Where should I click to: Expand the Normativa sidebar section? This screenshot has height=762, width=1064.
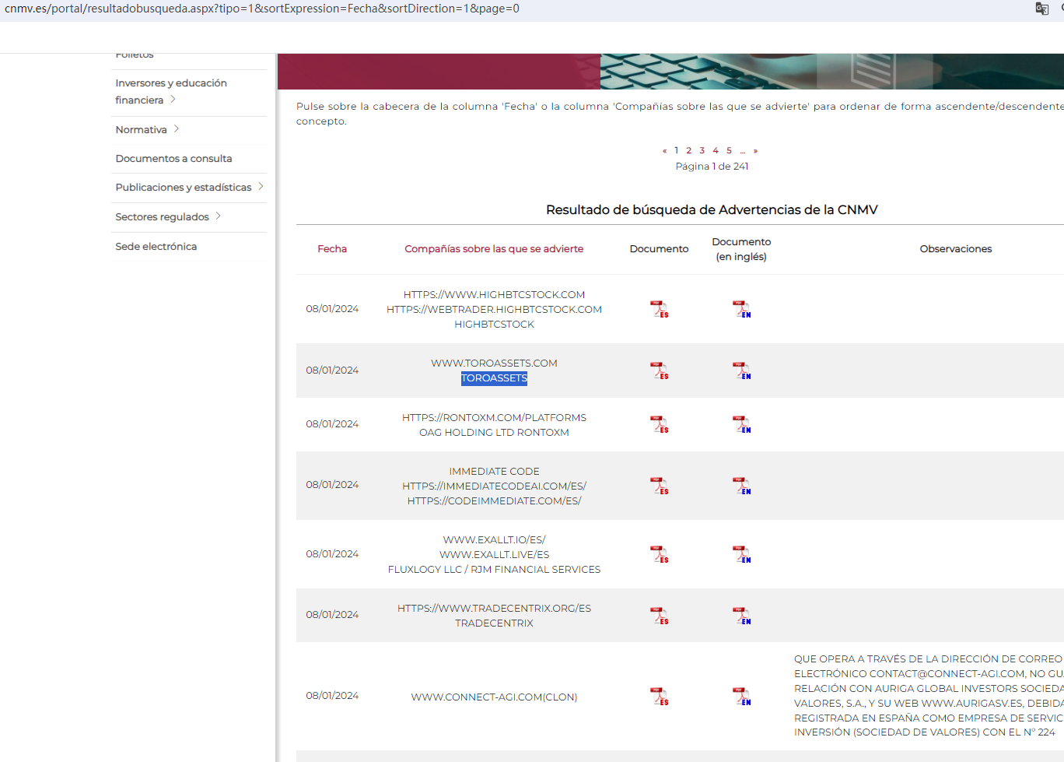pos(177,129)
